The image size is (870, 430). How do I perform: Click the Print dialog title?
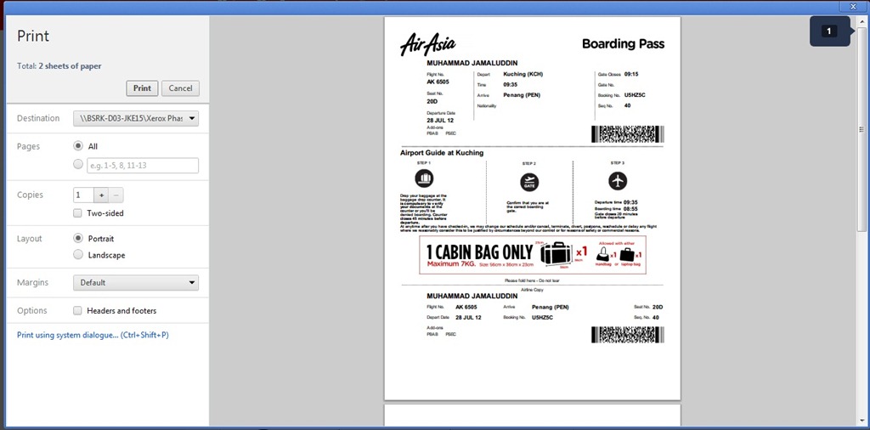point(33,36)
